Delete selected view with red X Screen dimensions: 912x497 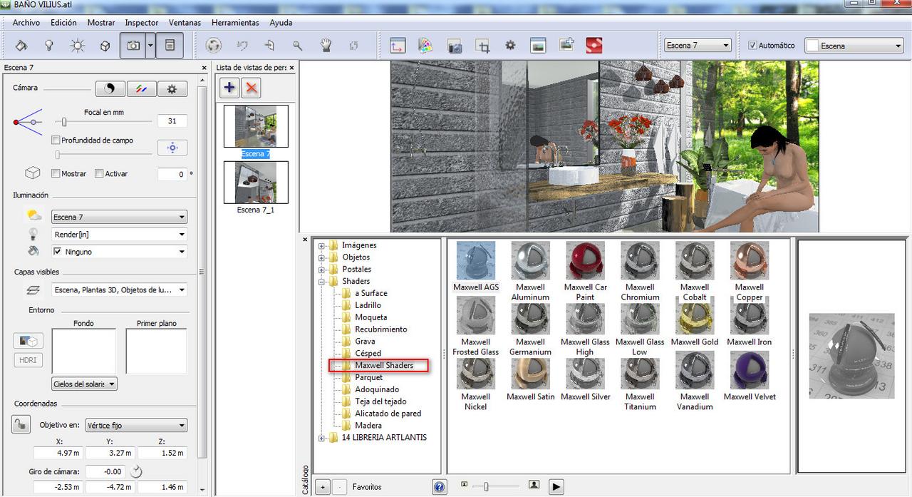[x=251, y=88]
